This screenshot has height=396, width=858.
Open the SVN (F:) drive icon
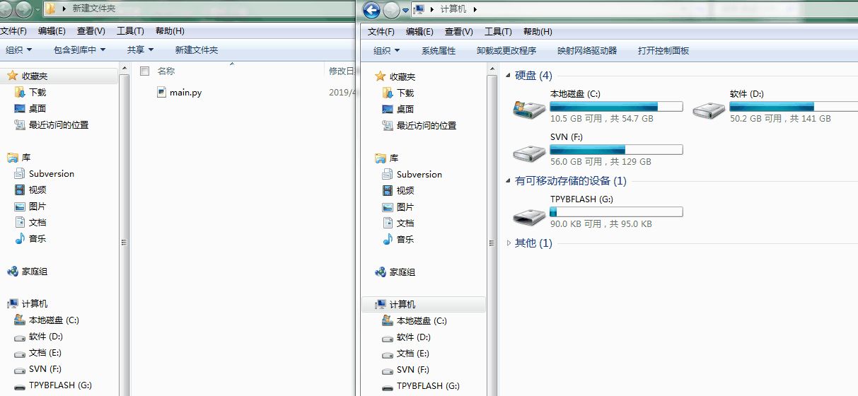click(x=529, y=151)
